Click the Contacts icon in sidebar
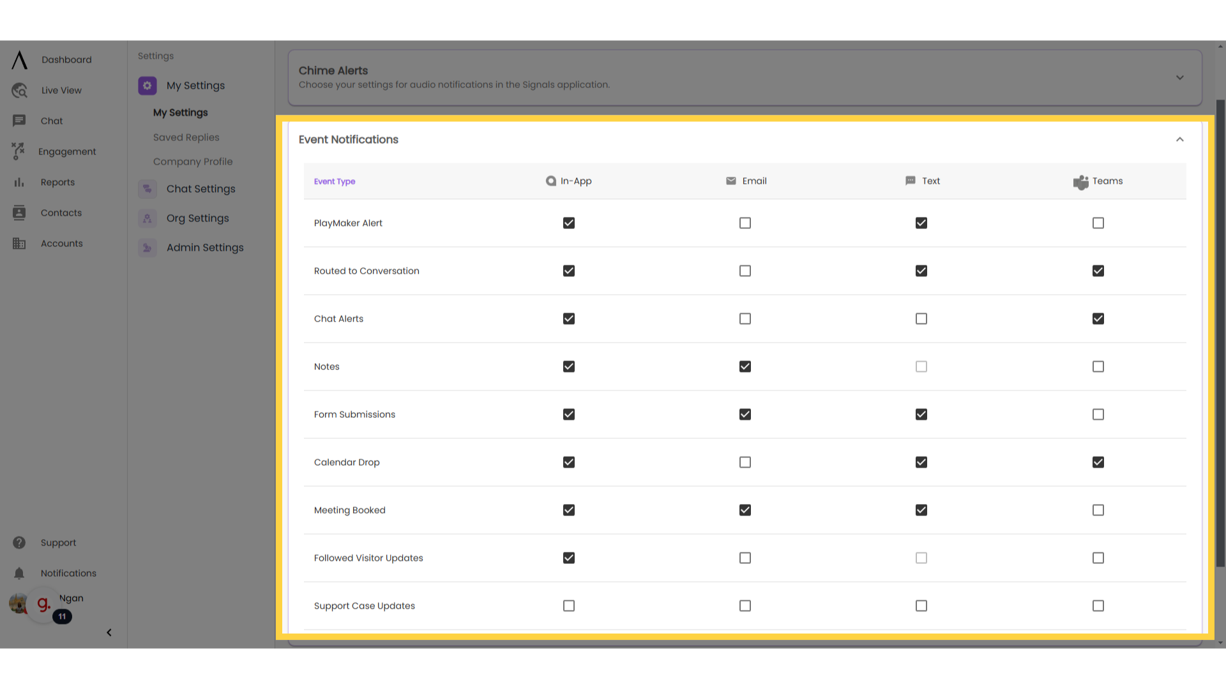The image size is (1226, 689). [x=19, y=213]
